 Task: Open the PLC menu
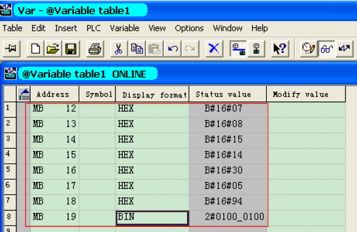point(93,28)
